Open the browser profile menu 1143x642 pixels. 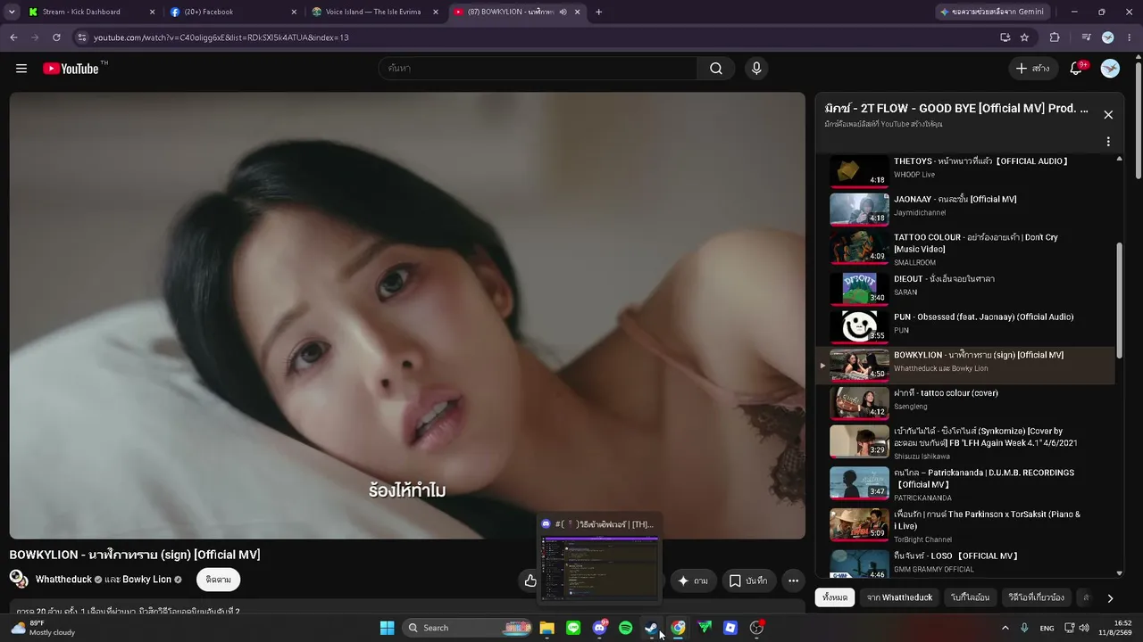tap(1108, 37)
